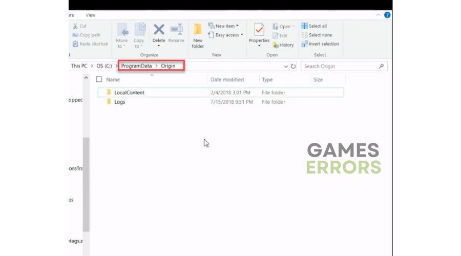Click File folder type of Logs row
The image size is (461, 256).
274,102
